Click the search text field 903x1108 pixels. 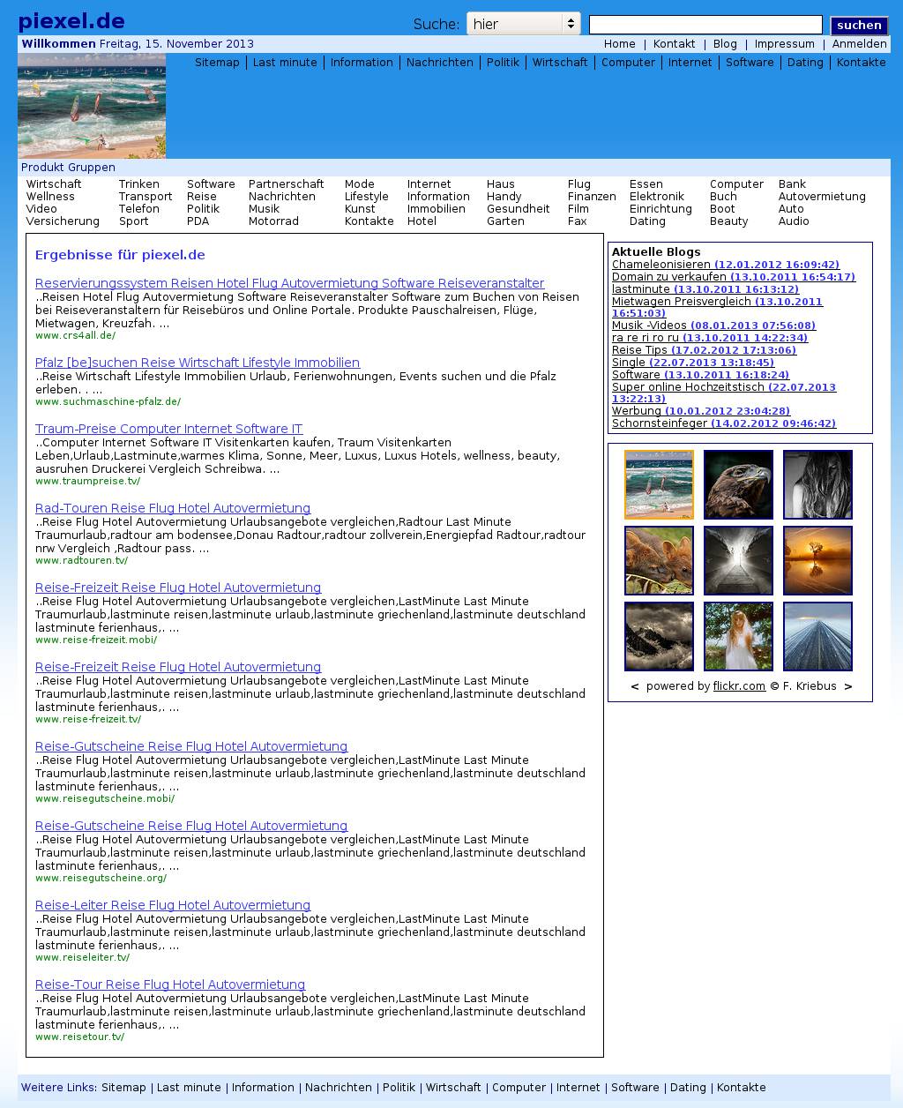pyautogui.click(x=705, y=25)
